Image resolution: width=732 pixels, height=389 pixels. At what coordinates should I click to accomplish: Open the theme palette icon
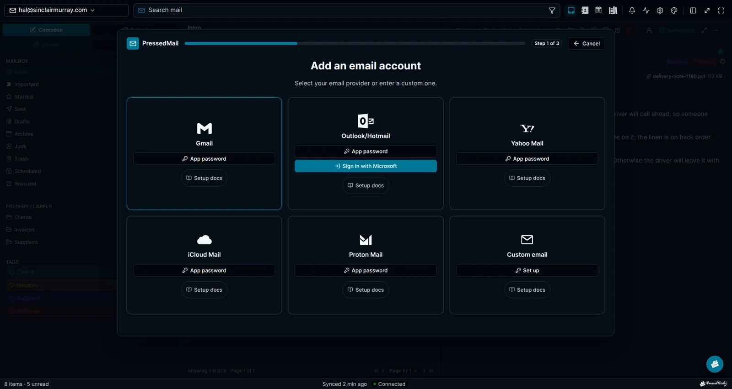(674, 11)
